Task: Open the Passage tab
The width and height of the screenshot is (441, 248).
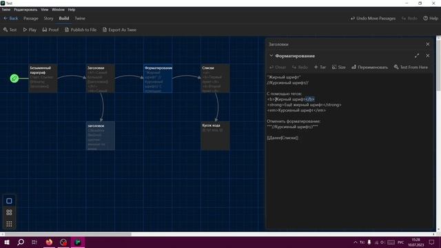Action: pyautogui.click(x=30, y=19)
